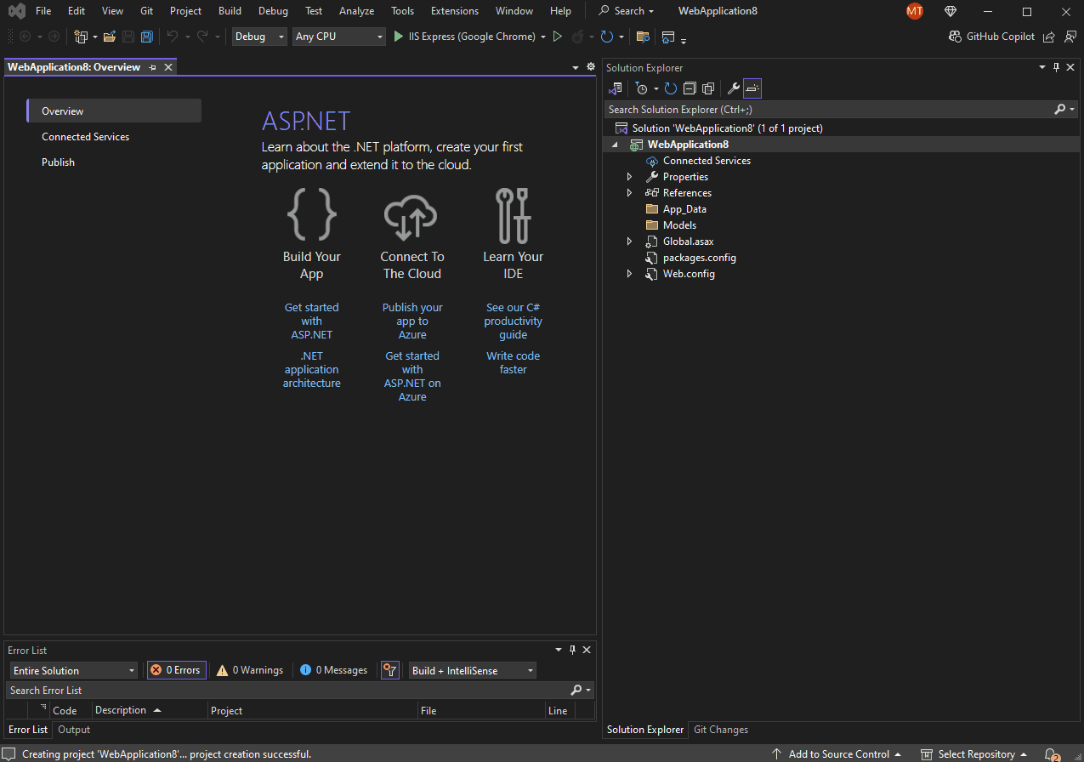Viewport: 1084px width, 762px height.
Task: Toggle the 0 Warnings filter button
Action: point(250,670)
